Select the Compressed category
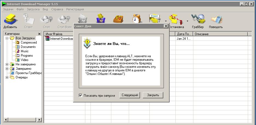This screenshot has width=256, height=125. pos(29,42)
